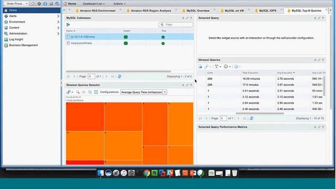Click the green fit-to-view icon in Selector toolbar
Screen dimensions: 336x189
click(x=96, y=92)
